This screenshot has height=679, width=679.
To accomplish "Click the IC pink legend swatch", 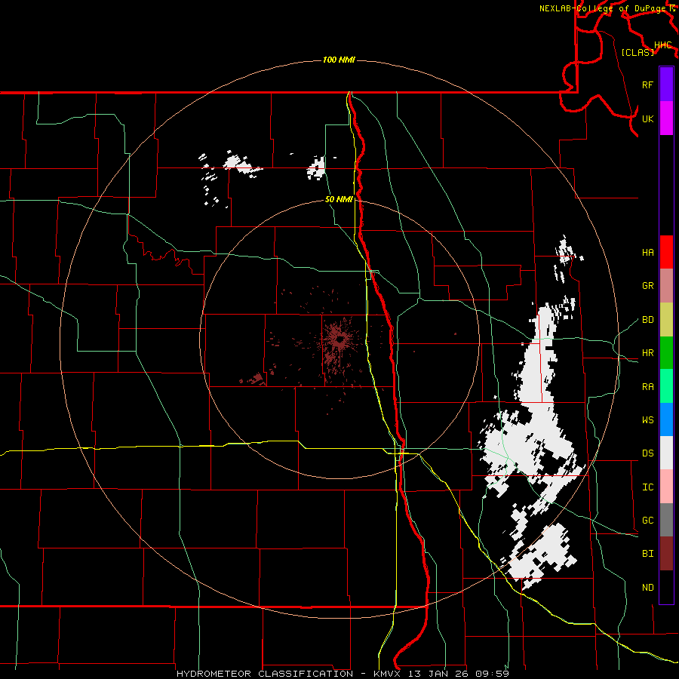I will [x=666, y=487].
